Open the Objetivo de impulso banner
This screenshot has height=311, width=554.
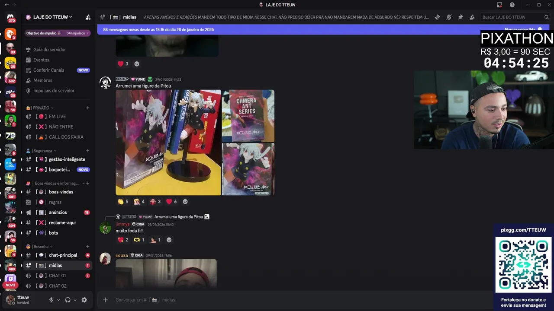click(x=58, y=33)
